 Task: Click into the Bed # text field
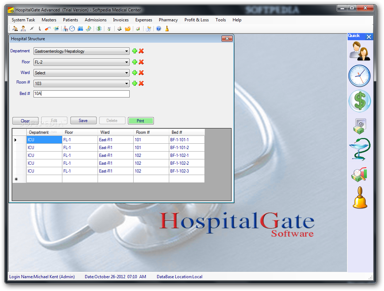(x=82, y=94)
